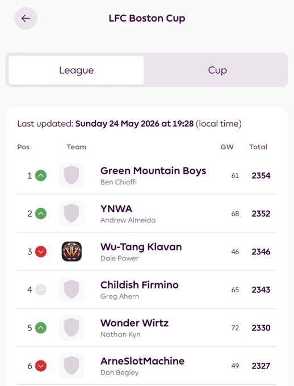This screenshot has height=386, width=294.
Task: Open Wu-Tang Klavan team badge
Action: pos(72,251)
